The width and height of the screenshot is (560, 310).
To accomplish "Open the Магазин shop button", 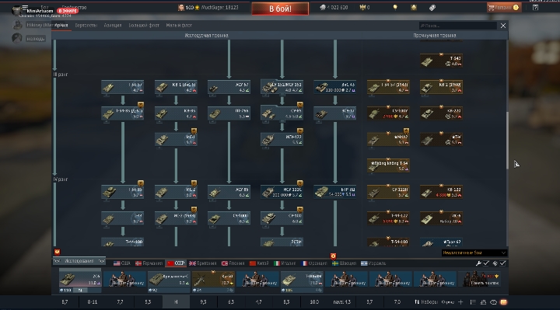I will 503,8.
